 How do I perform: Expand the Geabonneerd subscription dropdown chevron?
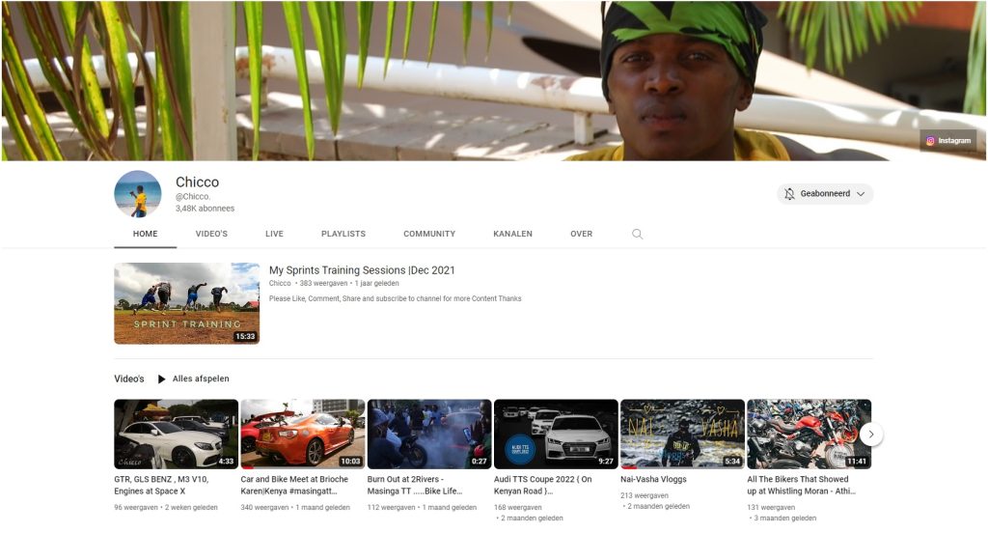coord(861,194)
